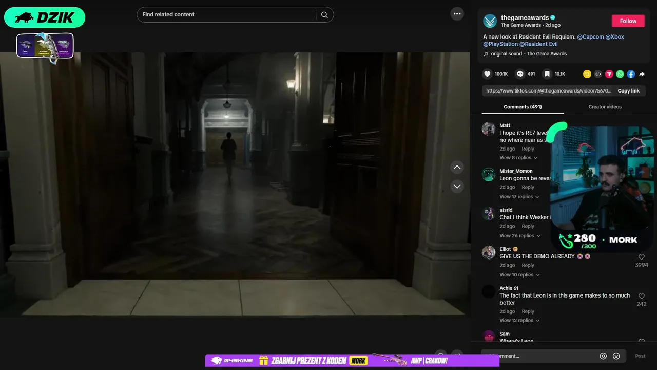This screenshot has width=657, height=370.
Task: Share to WhatsApp icon
Action: pos(620,74)
